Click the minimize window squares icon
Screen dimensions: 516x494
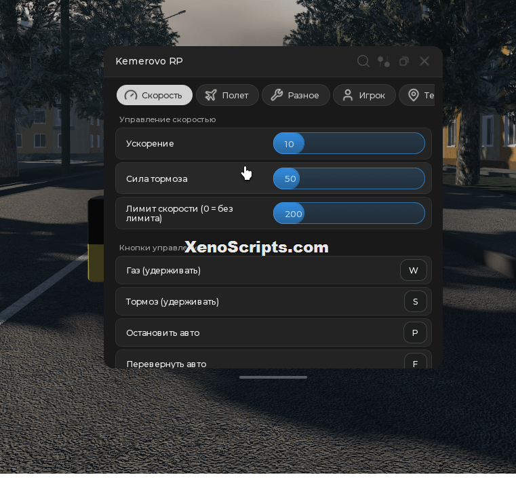pos(404,61)
